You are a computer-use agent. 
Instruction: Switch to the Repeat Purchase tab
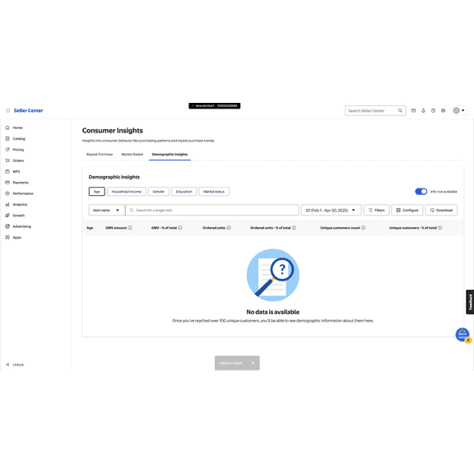coord(100,155)
